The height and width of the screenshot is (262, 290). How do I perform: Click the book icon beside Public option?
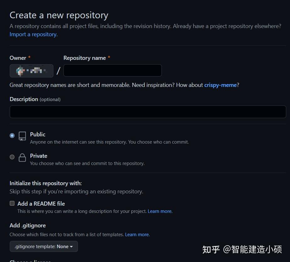tap(22, 136)
